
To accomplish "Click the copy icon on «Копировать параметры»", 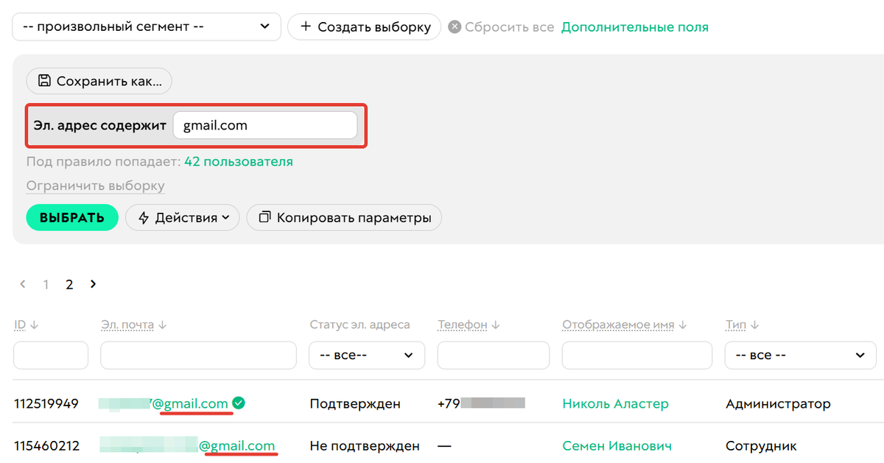I will click(x=264, y=217).
